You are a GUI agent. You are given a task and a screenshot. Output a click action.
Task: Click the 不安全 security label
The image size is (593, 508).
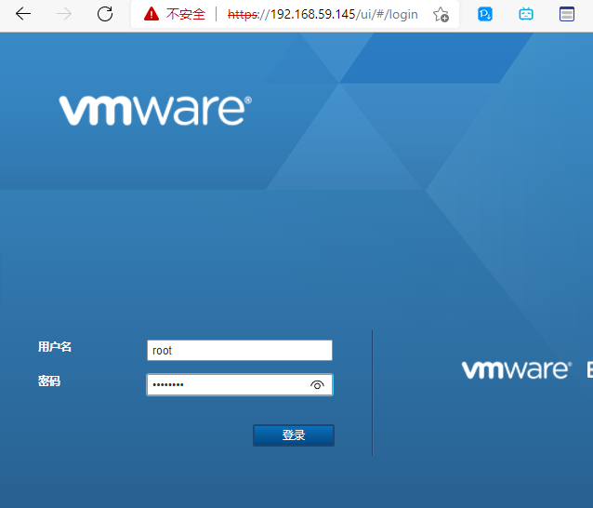pos(186,14)
